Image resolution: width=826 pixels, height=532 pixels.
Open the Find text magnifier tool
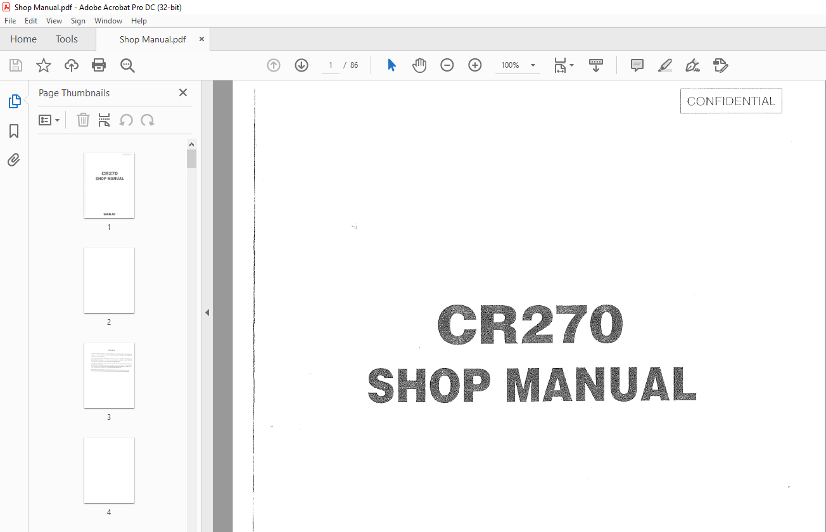(127, 65)
